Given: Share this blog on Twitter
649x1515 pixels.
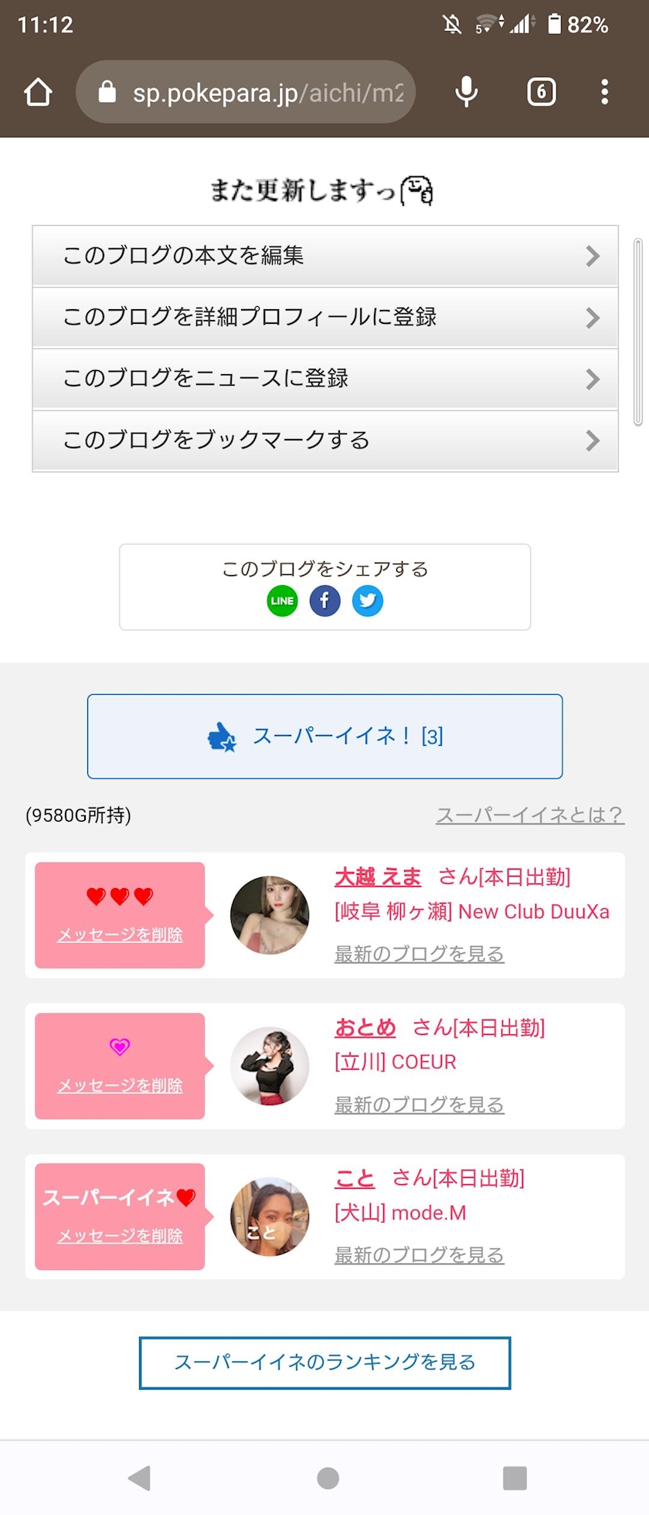Looking at the screenshot, I should tap(368, 601).
